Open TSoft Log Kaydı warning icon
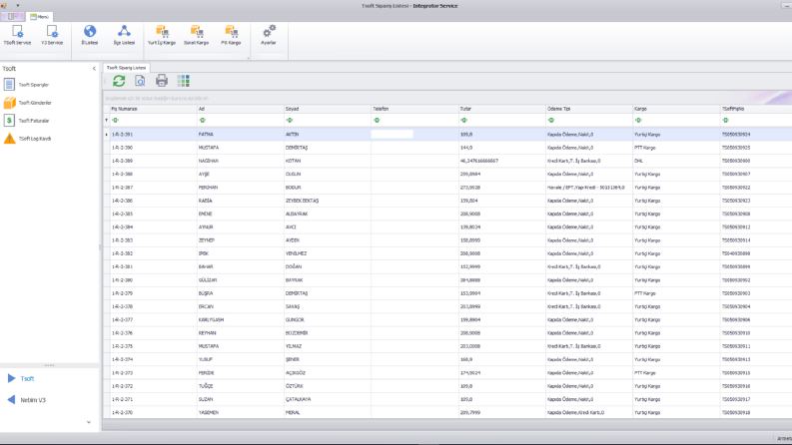 (x=10, y=139)
